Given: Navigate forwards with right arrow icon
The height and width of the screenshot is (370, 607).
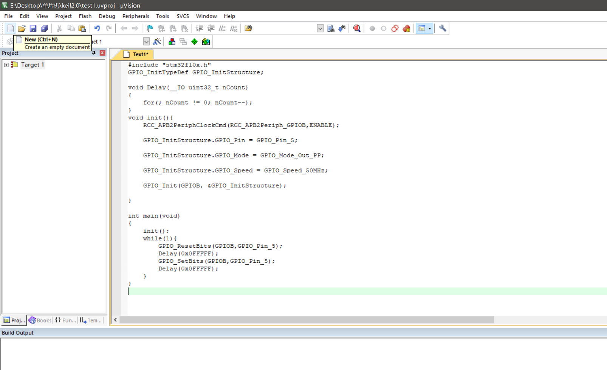Looking at the screenshot, I should click(135, 28).
